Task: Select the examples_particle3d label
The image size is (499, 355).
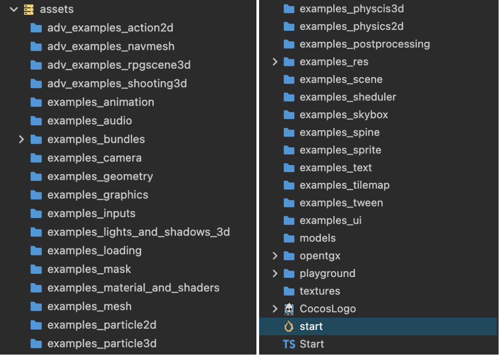Action: [x=102, y=344]
